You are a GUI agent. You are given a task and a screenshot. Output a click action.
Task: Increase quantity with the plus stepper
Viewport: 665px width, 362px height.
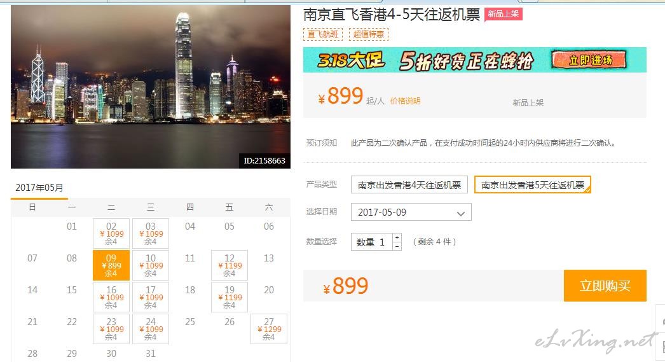tap(397, 238)
